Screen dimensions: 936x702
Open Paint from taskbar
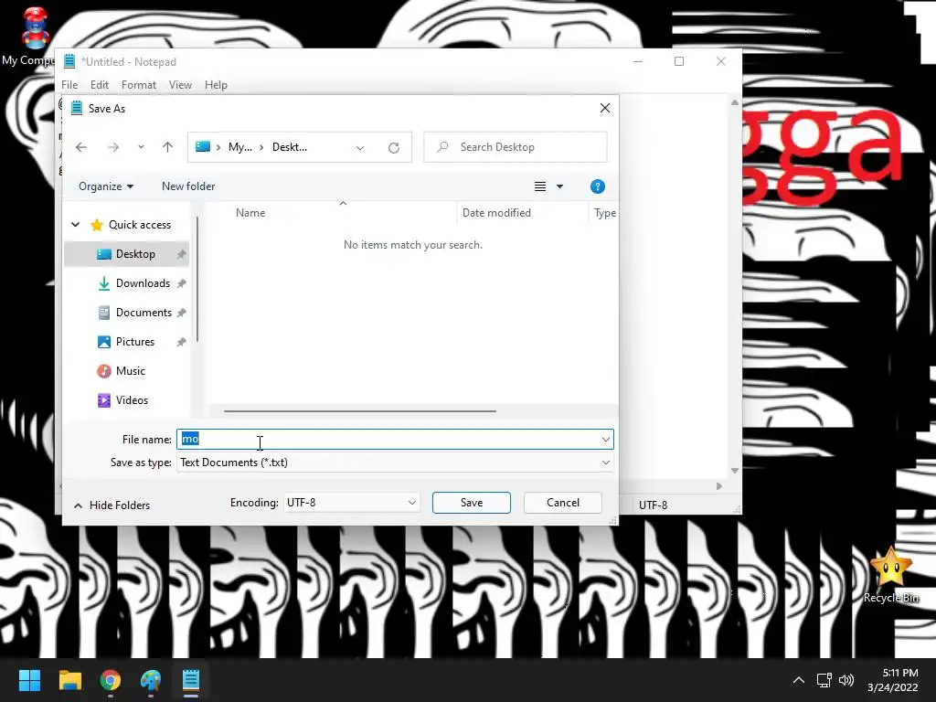[x=151, y=680]
